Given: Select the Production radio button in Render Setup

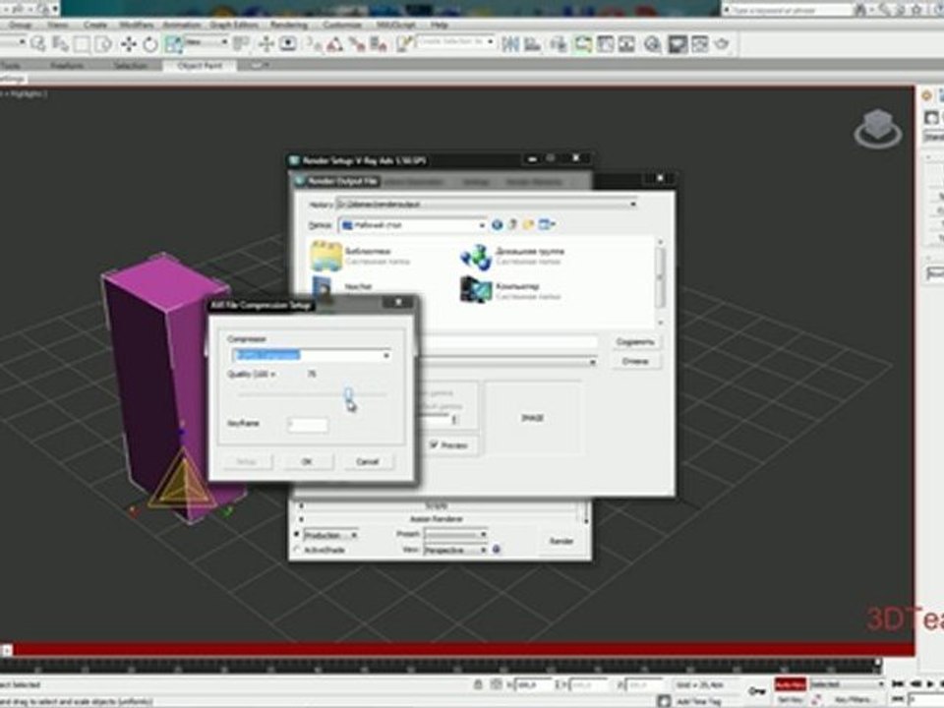Looking at the screenshot, I should coord(297,535).
